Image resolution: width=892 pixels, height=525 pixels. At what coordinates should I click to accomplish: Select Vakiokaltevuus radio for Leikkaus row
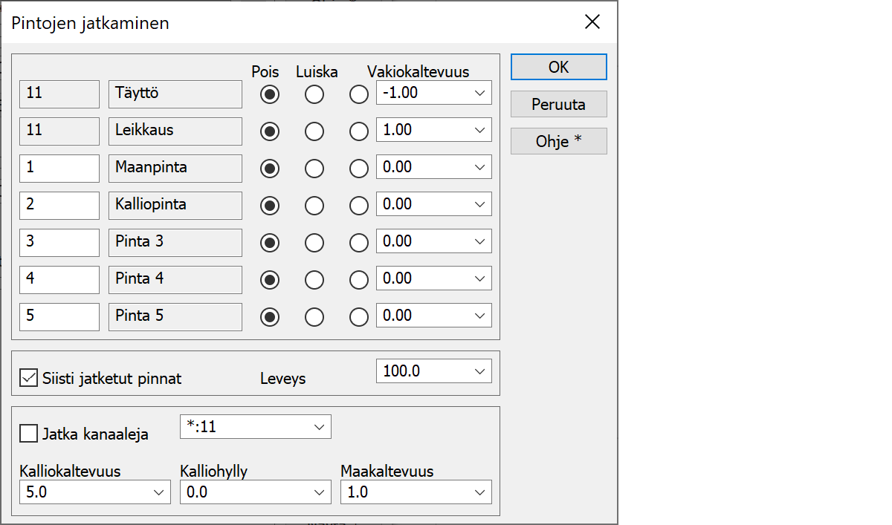[359, 131]
